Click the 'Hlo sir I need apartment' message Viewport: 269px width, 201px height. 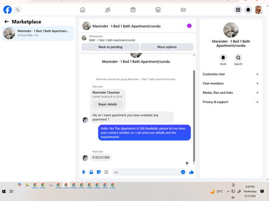[x=132, y=117]
